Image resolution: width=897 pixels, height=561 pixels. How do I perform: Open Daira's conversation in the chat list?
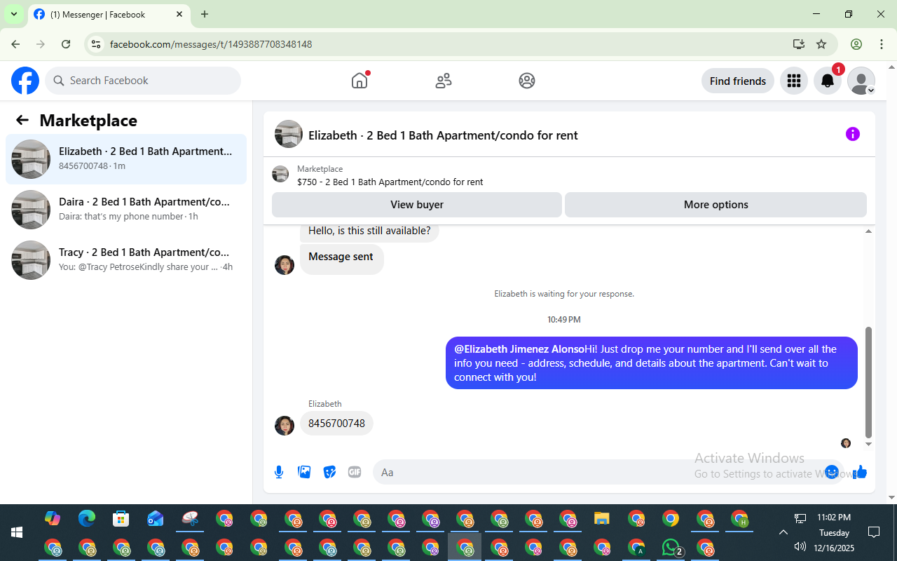pyautogui.click(x=126, y=210)
